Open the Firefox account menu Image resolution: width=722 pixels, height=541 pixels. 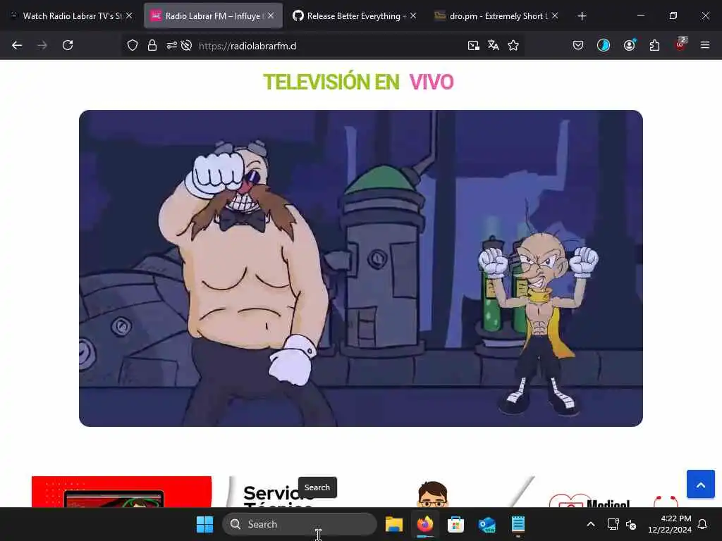[630, 45]
